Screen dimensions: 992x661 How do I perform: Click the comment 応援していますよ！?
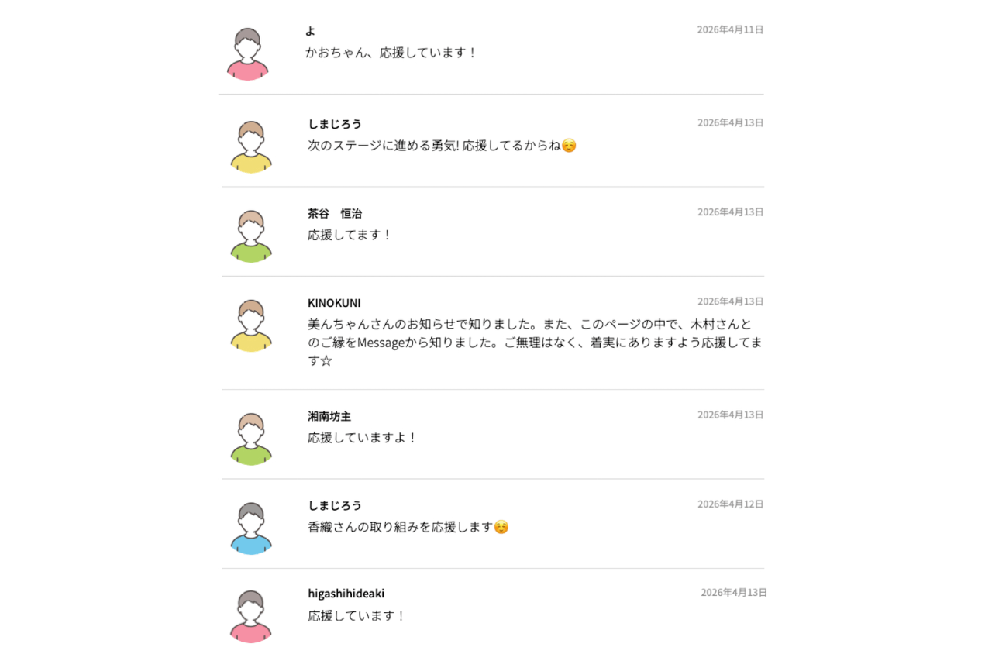[x=363, y=438]
